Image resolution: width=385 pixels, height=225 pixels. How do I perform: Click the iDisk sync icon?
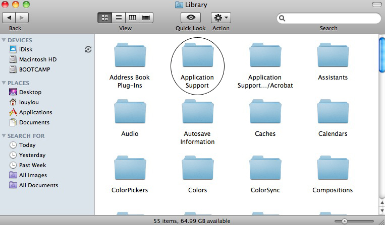click(x=88, y=49)
